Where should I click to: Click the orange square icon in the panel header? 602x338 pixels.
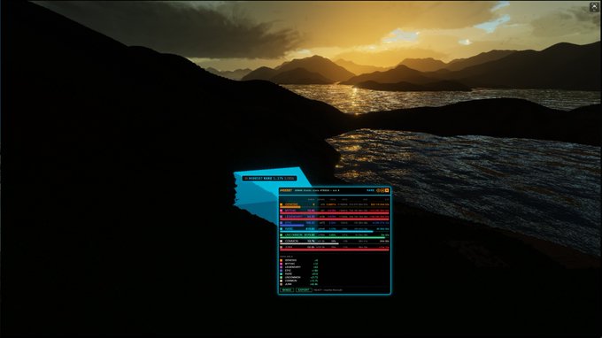click(x=387, y=190)
